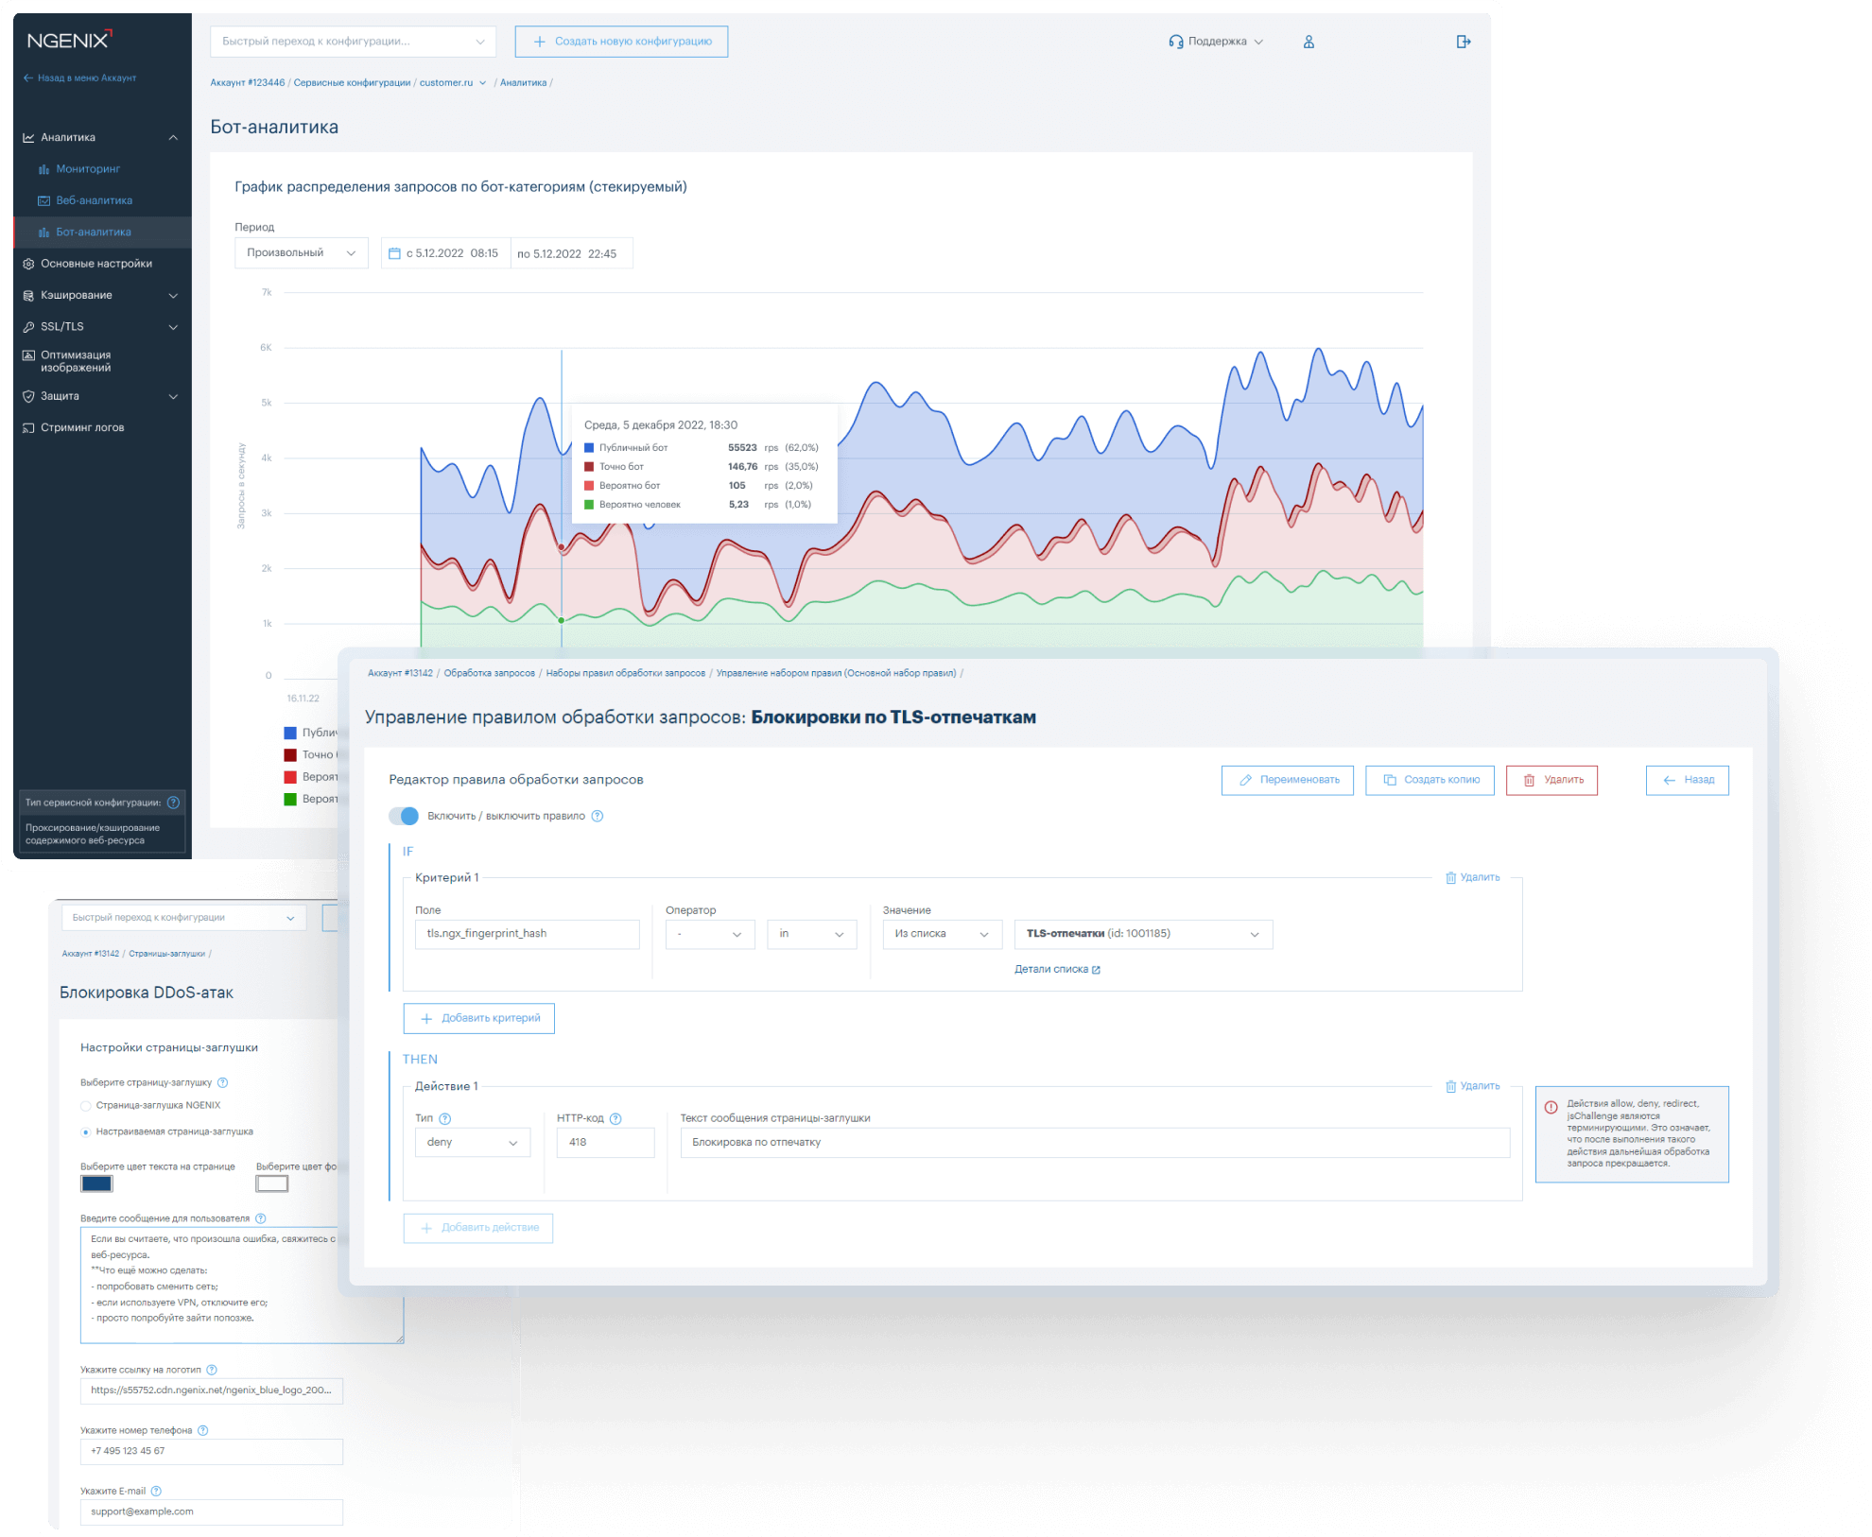The width and height of the screenshot is (1872, 1537).
Task: Click the Переименовать button
Action: 1288,781
